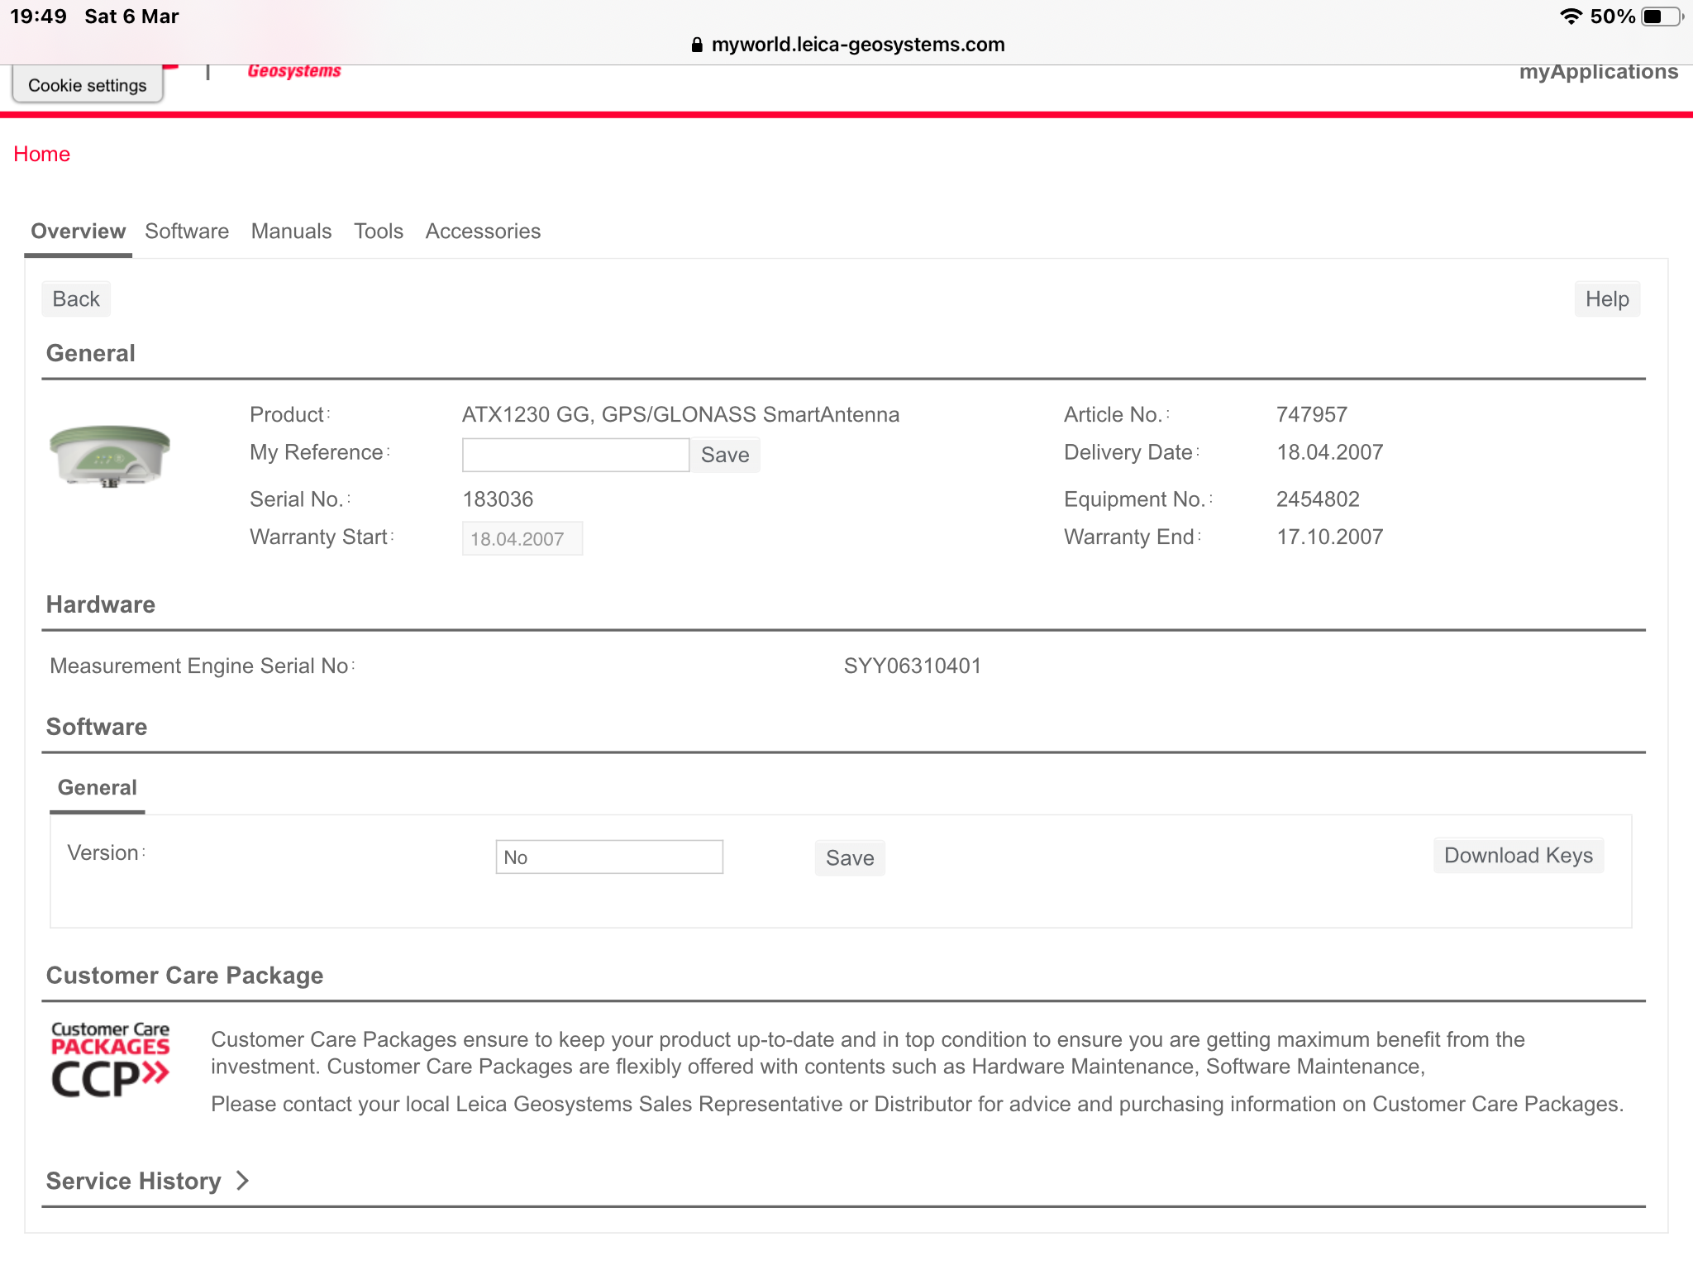The width and height of the screenshot is (1693, 1270).
Task: Select the Accessories tab
Action: click(483, 232)
